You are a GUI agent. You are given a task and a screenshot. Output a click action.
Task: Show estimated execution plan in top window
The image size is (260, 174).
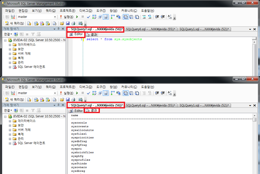[94, 17]
